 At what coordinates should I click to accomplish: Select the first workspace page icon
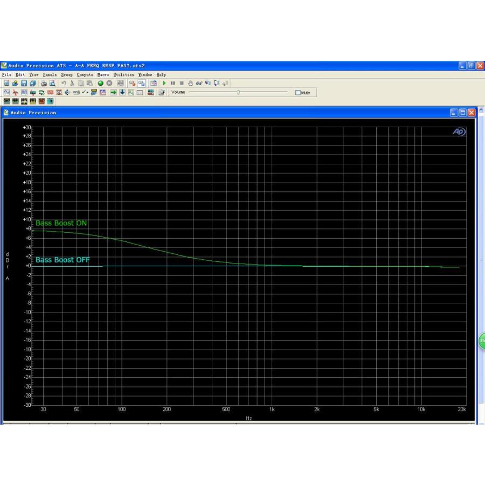coord(6,101)
